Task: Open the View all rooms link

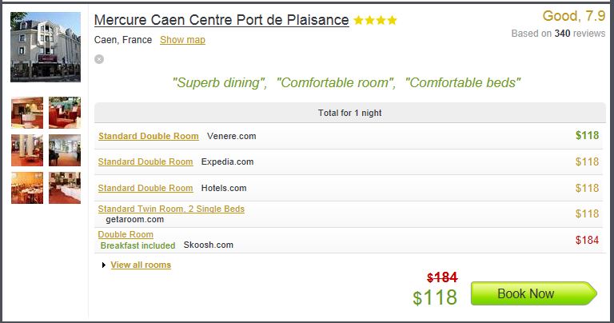Action: [141, 265]
